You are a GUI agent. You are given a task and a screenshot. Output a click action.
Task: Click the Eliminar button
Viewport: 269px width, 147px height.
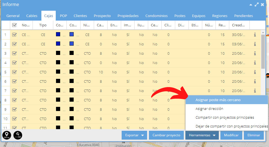click(254, 135)
